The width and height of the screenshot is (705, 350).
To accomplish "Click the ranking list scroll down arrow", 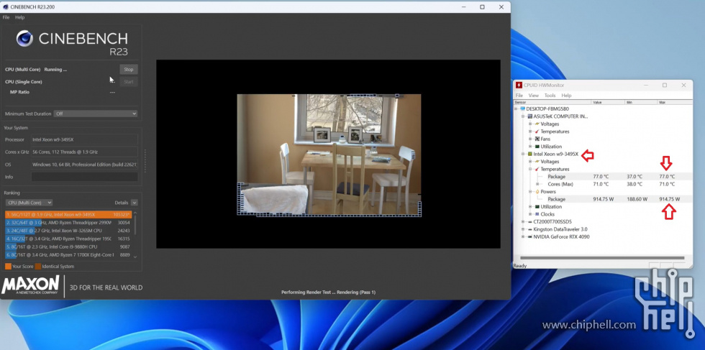I will (135, 257).
